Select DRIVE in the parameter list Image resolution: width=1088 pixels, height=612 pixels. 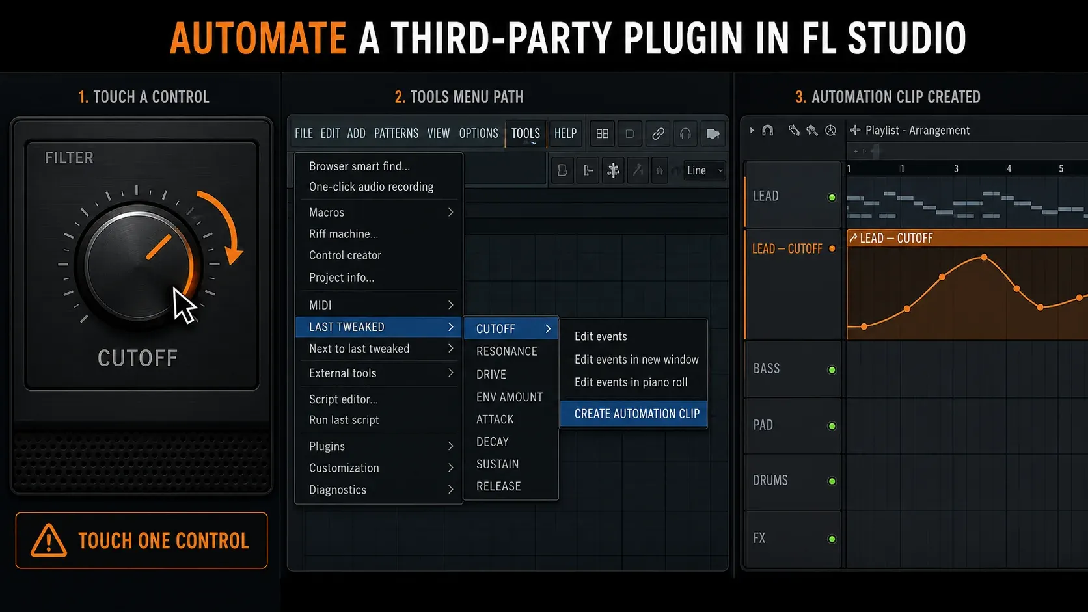(x=511, y=374)
